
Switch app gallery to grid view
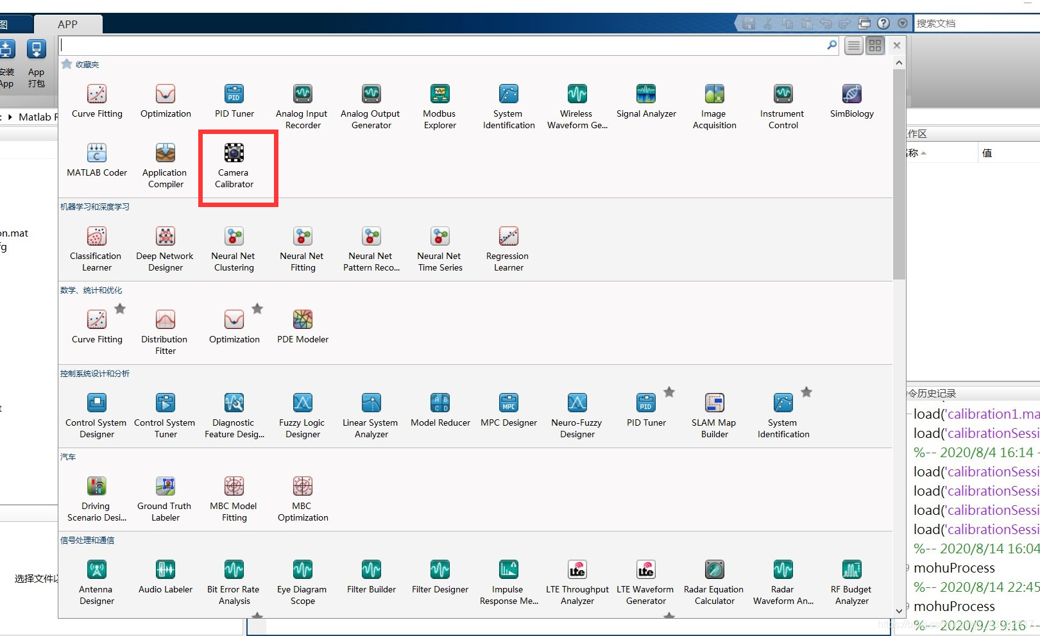point(875,46)
